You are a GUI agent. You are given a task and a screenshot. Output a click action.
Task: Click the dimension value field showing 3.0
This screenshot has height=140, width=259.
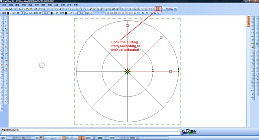82,13
